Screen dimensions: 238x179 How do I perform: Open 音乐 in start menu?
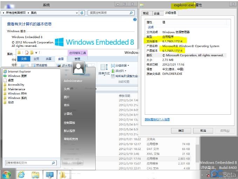pyautogui.click(x=67, y=105)
